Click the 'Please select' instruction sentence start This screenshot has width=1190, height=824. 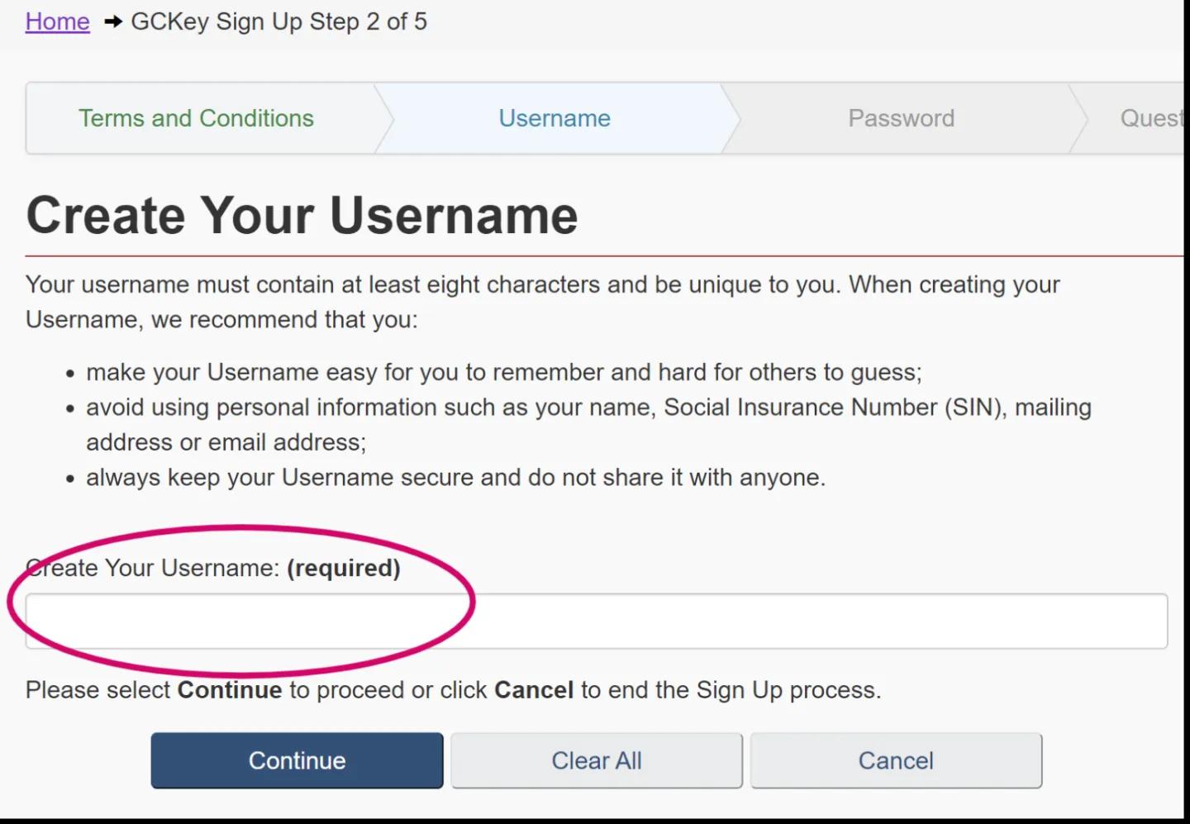[98, 690]
